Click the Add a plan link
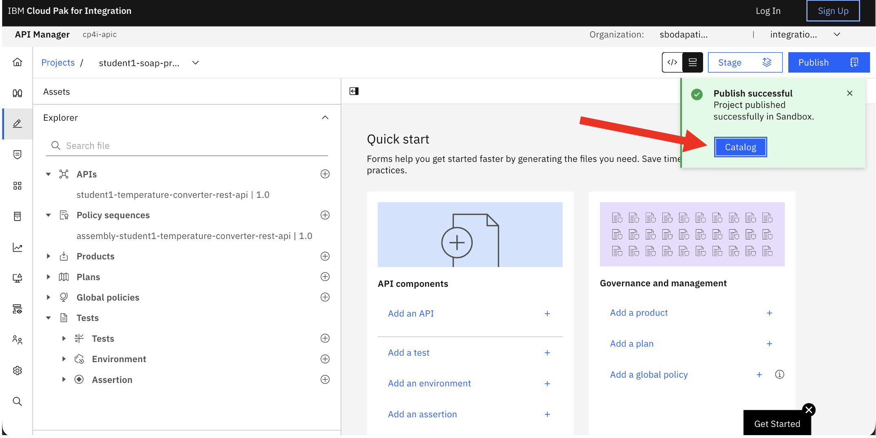The height and width of the screenshot is (438, 876). click(x=632, y=344)
